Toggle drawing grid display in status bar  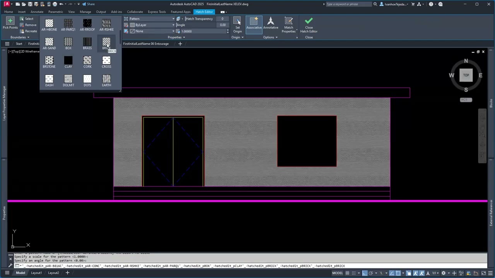[x=347, y=273]
